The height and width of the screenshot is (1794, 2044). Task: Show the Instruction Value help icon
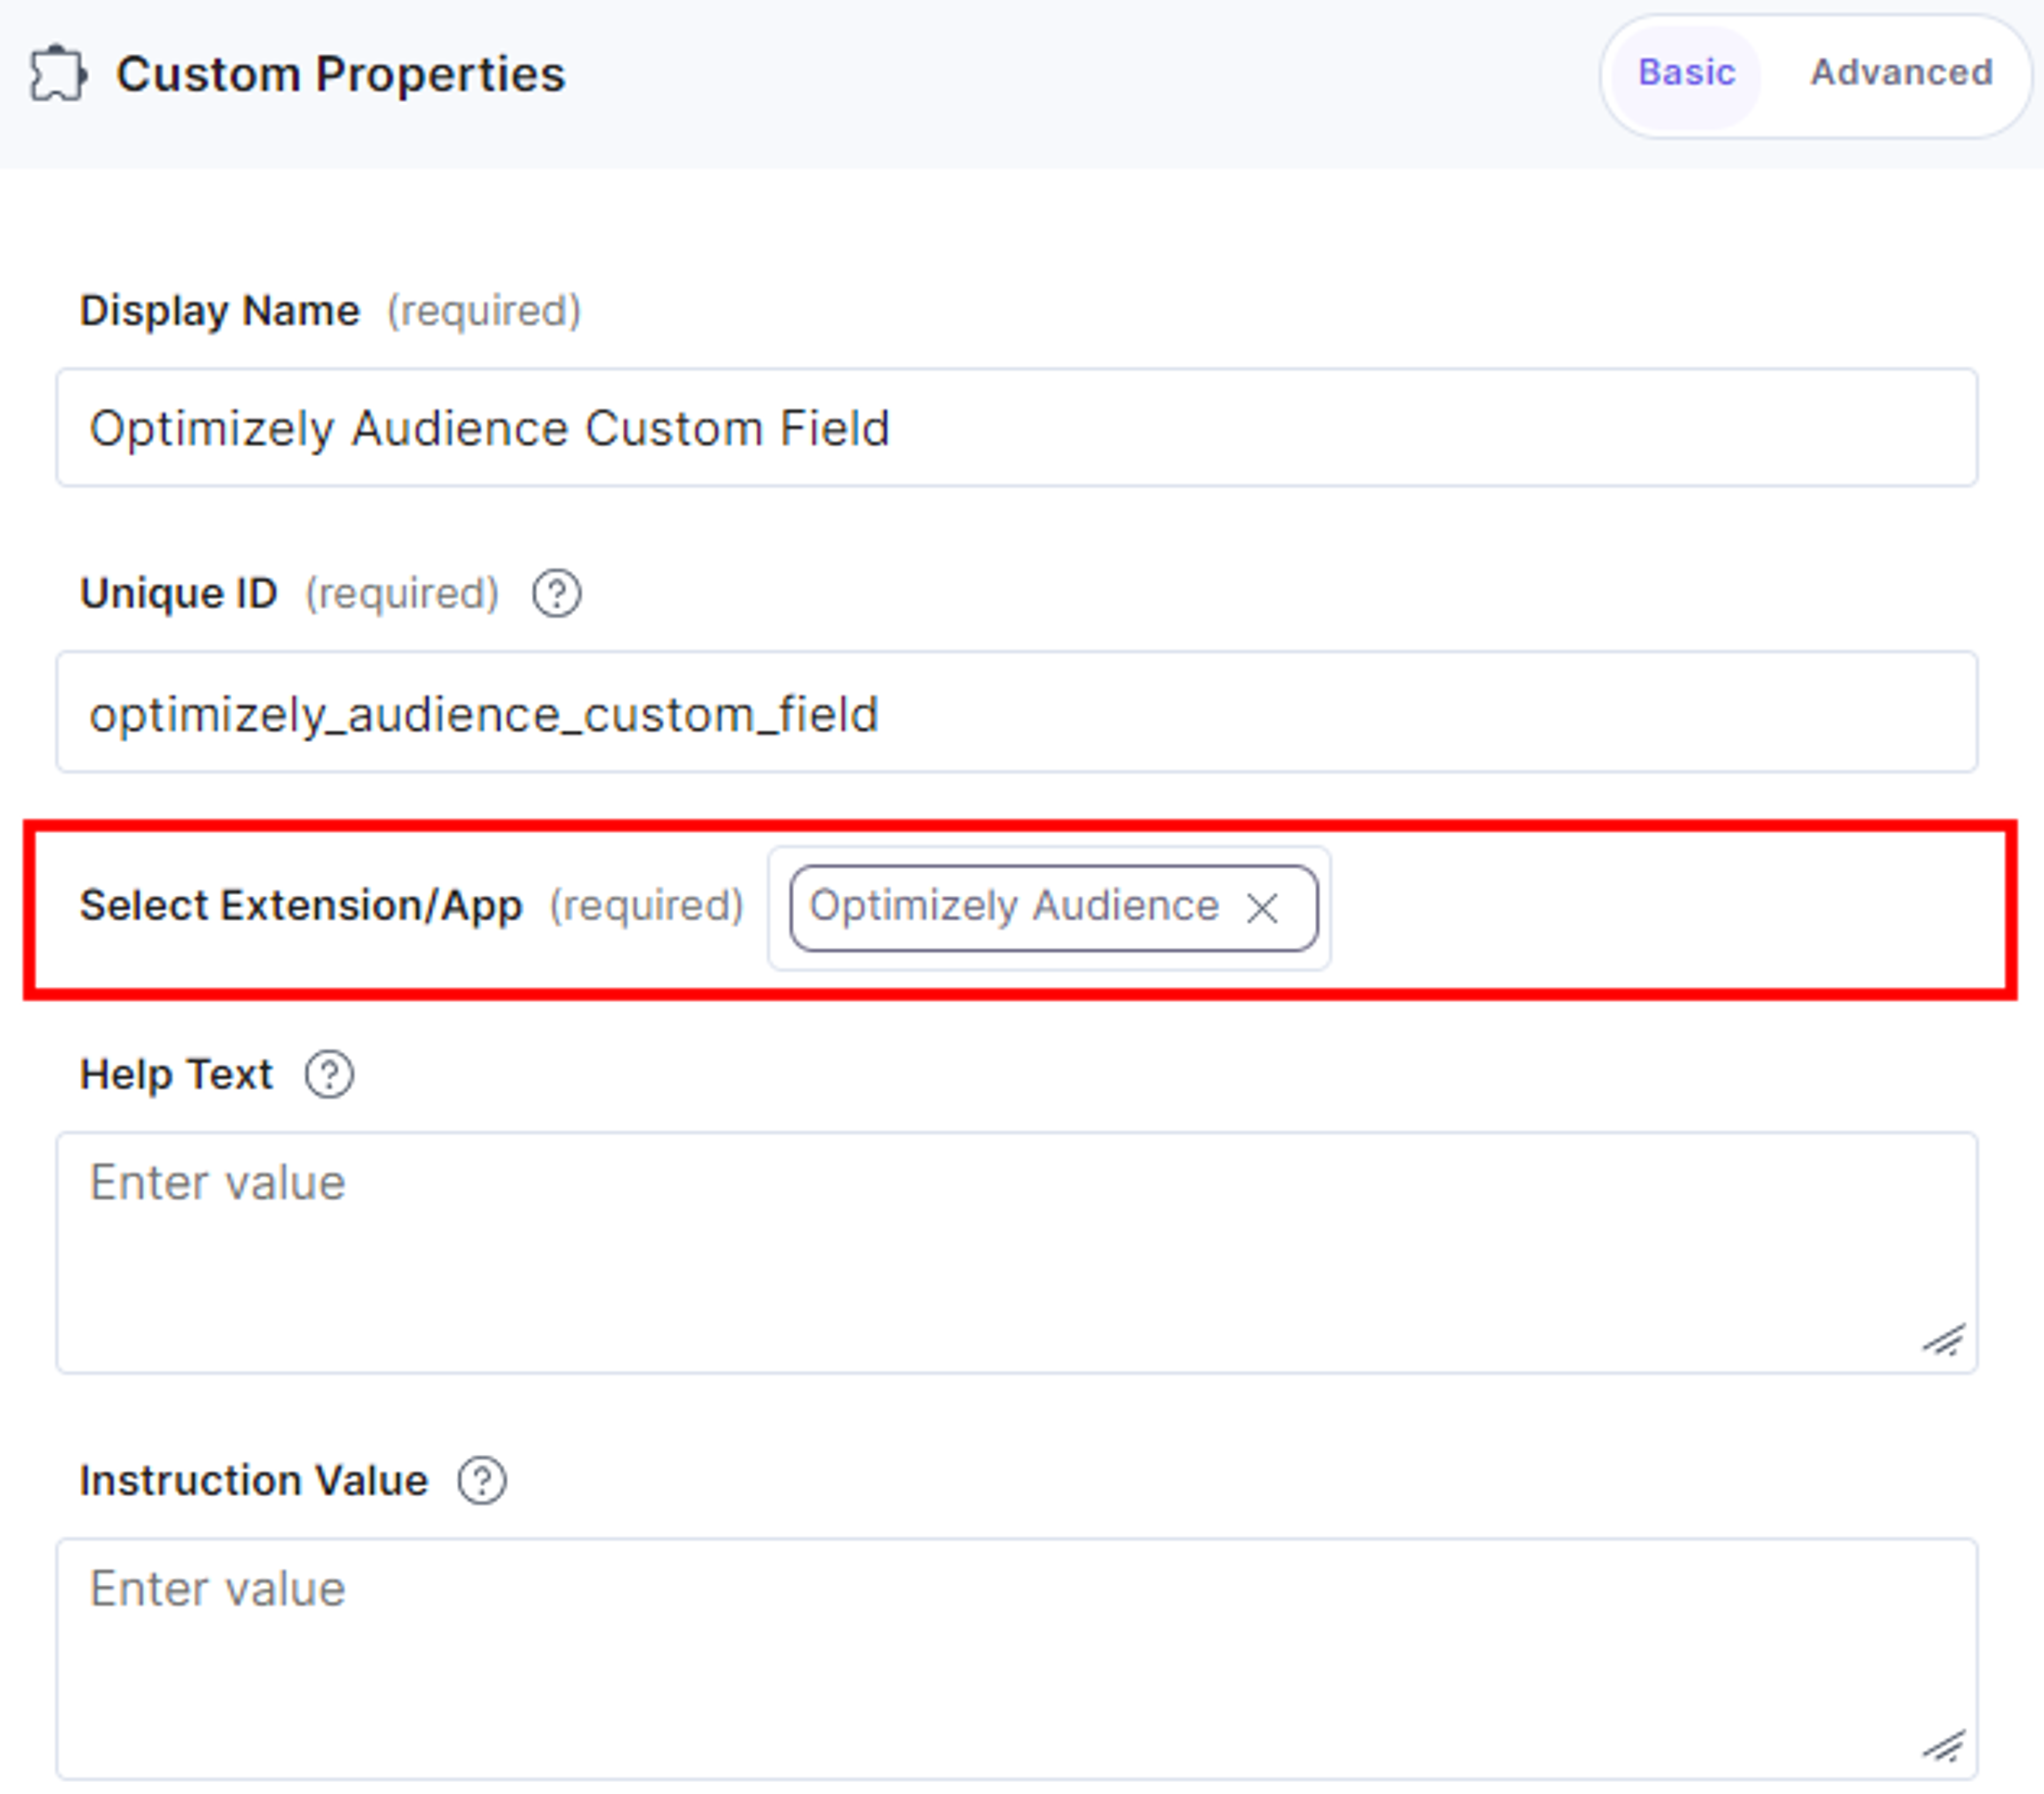click(x=482, y=1481)
